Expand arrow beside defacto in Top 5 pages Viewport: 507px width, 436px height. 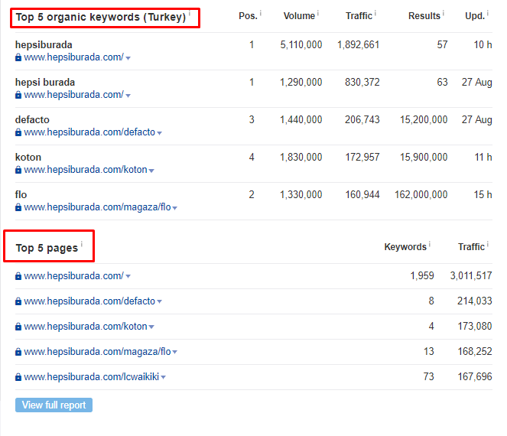(x=159, y=302)
